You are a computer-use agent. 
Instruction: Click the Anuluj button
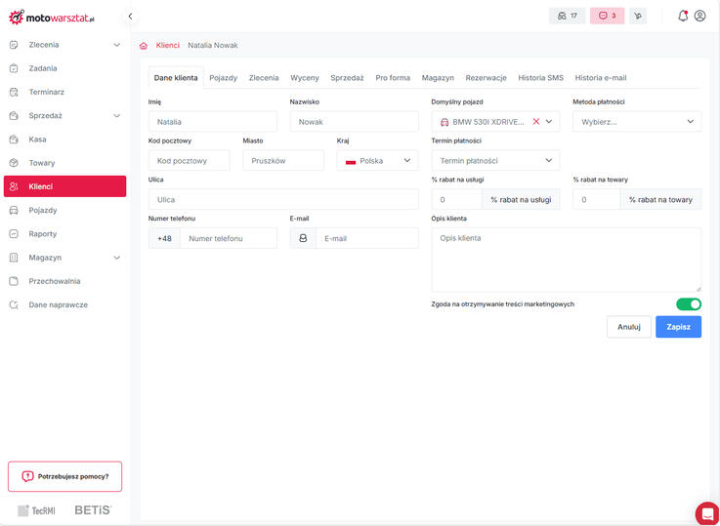pos(628,327)
